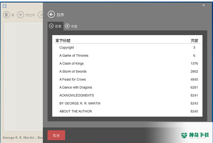
Task: Select the book cover thumbnail in library
Action: (x=23, y=76)
